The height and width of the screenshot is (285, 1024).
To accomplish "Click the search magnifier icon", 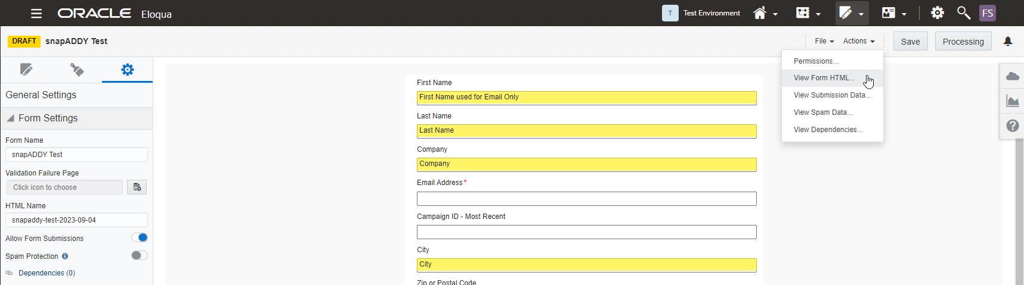I will (963, 13).
